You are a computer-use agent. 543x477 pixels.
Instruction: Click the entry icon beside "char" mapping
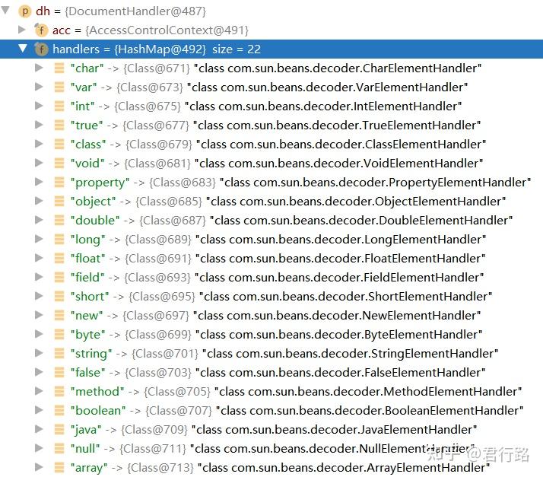[x=59, y=68]
